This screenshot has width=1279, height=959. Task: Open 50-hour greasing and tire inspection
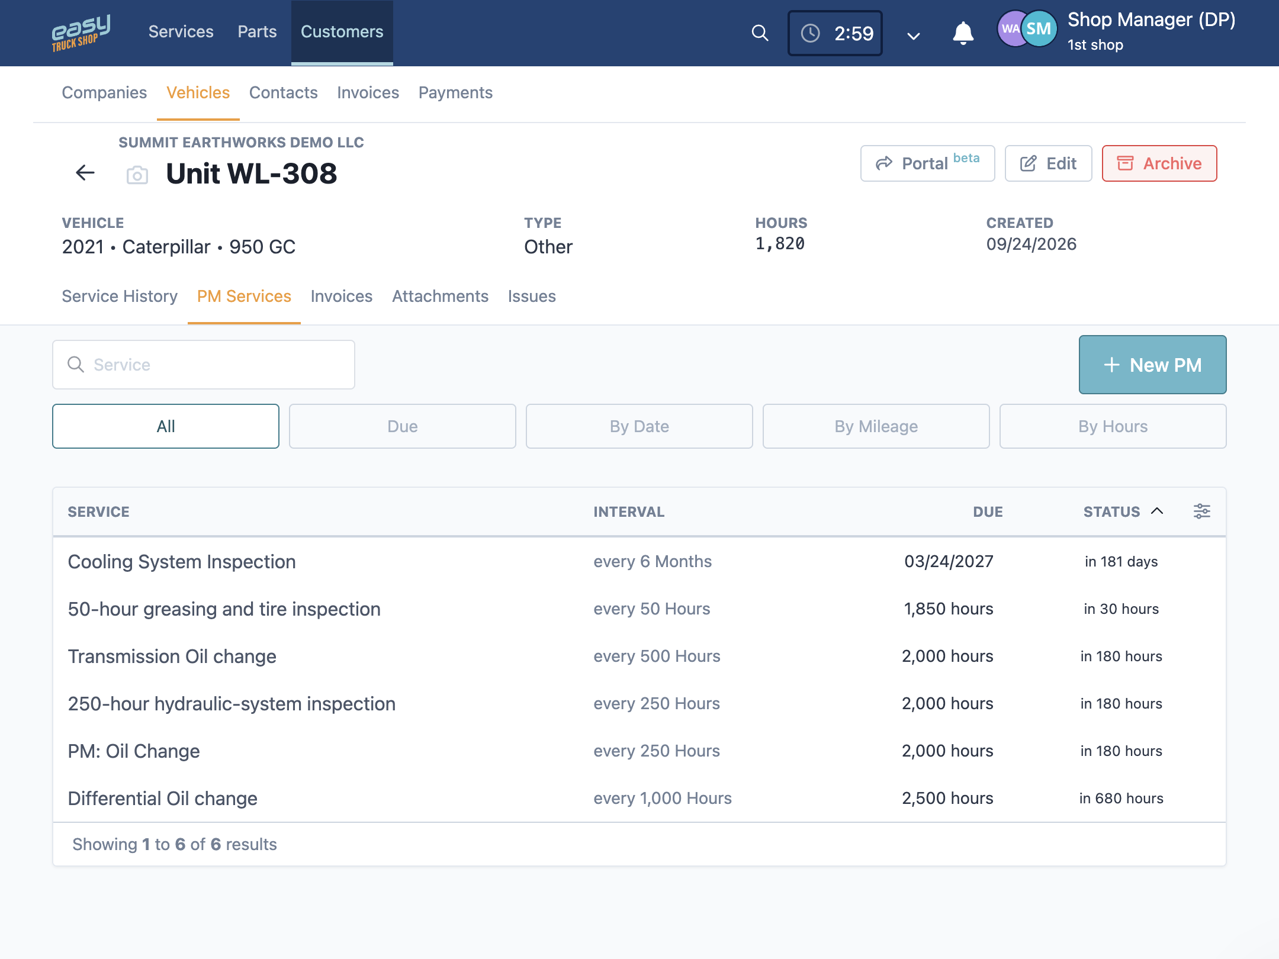[x=639, y=609]
